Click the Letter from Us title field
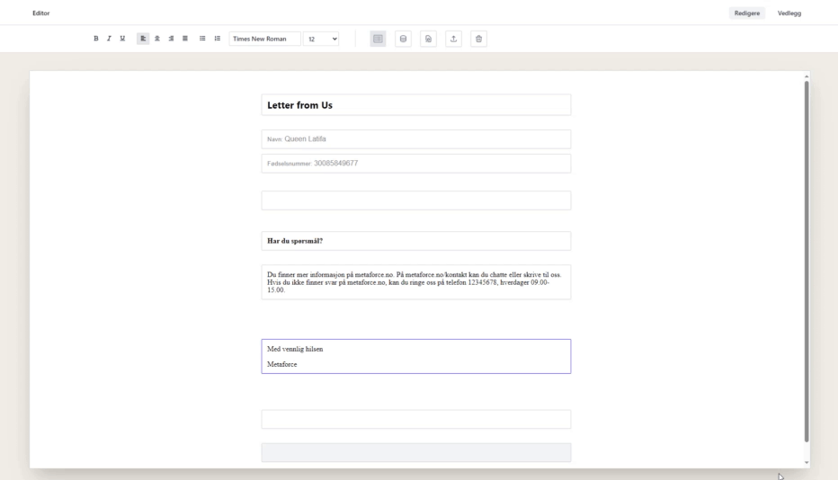The width and height of the screenshot is (838, 480). (x=415, y=105)
